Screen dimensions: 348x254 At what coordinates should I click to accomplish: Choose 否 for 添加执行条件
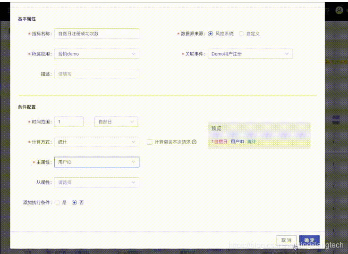pyautogui.click(x=74, y=203)
